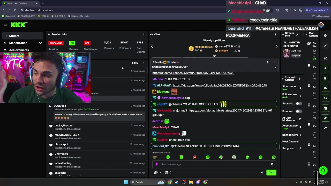Open File Explorer from the taskbar
The height and width of the screenshot is (186, 331).
[191, 182]
